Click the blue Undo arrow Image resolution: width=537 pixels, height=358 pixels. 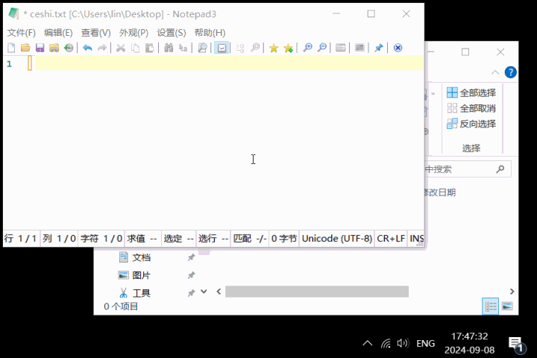tap(87, 48)
